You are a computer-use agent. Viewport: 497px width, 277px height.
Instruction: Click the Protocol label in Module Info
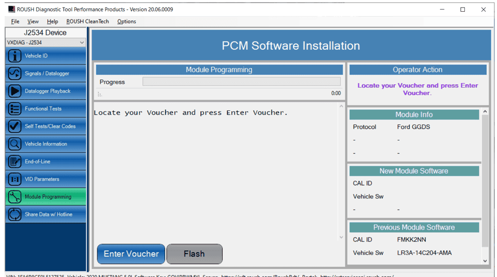pos(364,127)
